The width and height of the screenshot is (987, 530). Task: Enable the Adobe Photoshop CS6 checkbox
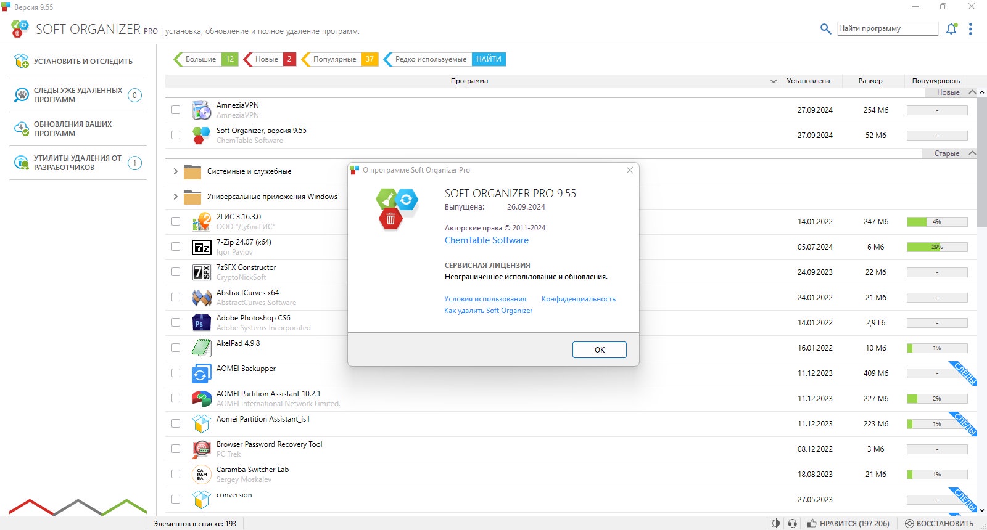tap(176, 322)
